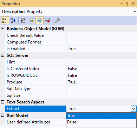This screenshot has height=128, width=137.
Task: Switch to Categorized view
Action: [5, 20]
